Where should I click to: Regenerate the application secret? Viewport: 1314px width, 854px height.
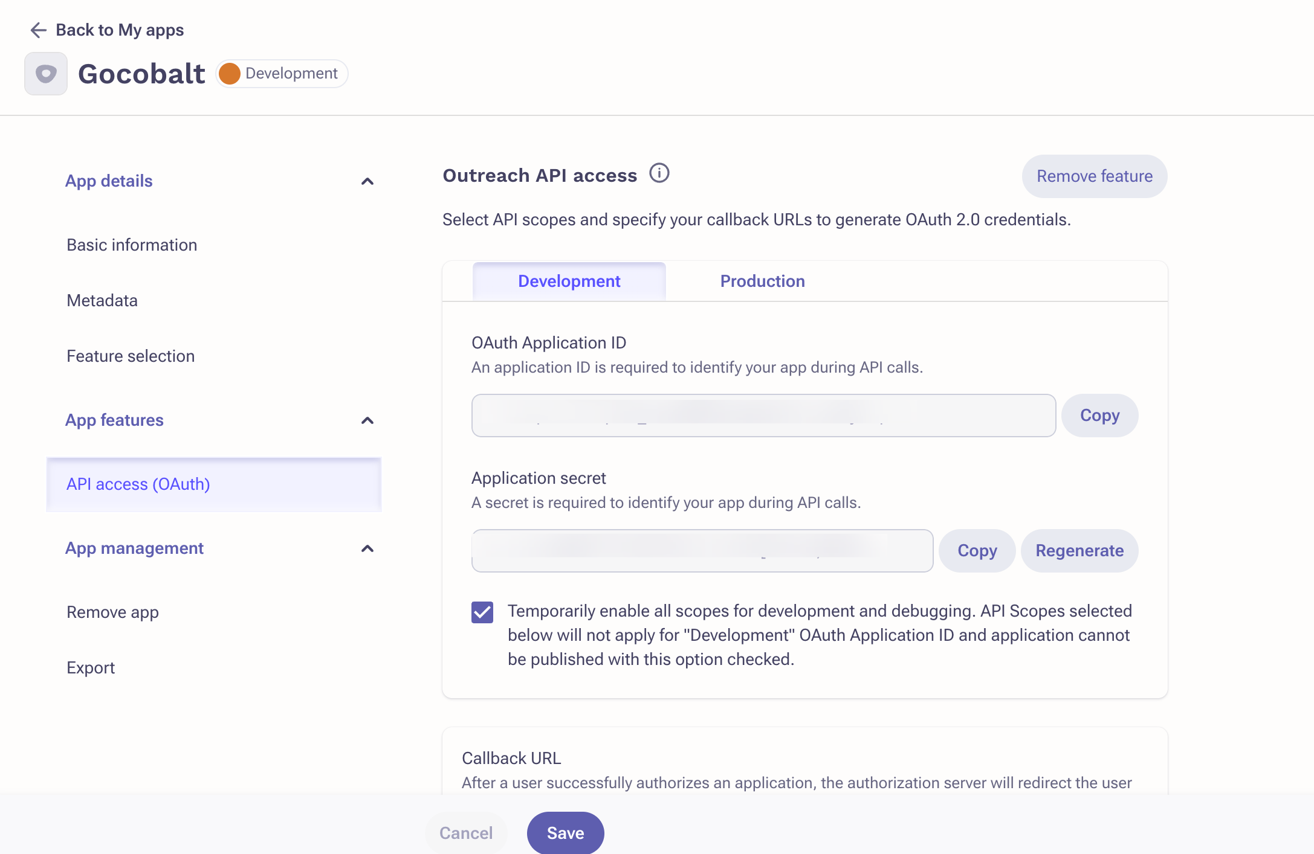(1079, 551)
